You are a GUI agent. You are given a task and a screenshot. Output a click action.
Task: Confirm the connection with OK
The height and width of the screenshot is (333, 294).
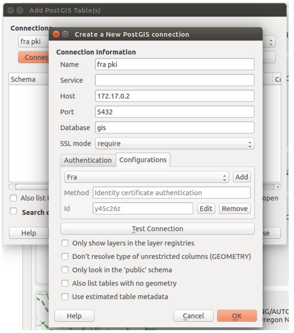(x=237, y=316)
